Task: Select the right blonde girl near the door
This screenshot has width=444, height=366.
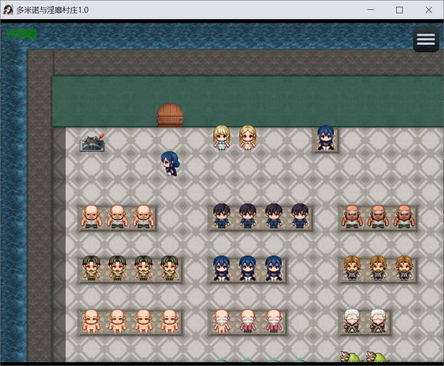Action: (247, 138)
